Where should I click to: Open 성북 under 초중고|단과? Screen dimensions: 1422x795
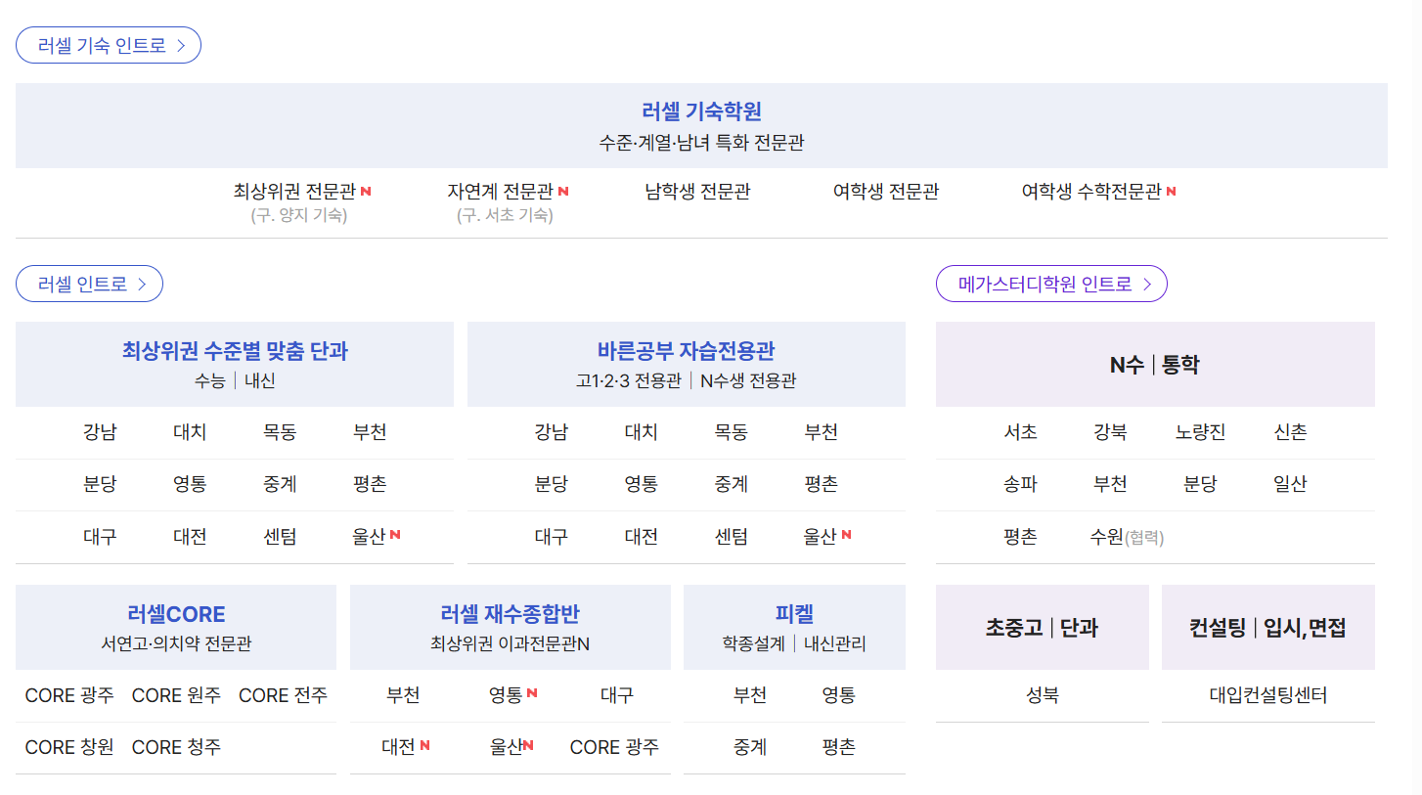(x=1042, y=695)
